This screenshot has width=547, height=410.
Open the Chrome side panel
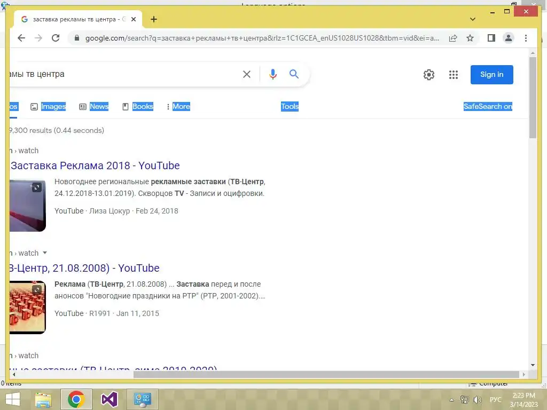(491, 38)
